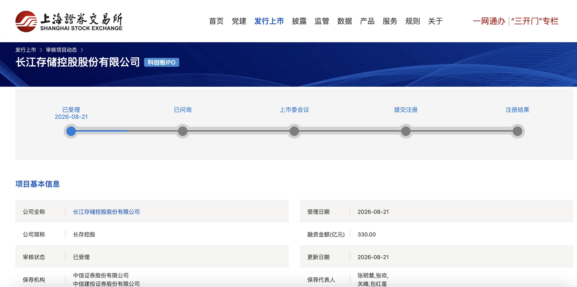This screenshot has width=577, height=287.
Task: Click the 受理日期 field label
Action: [319, 212]
